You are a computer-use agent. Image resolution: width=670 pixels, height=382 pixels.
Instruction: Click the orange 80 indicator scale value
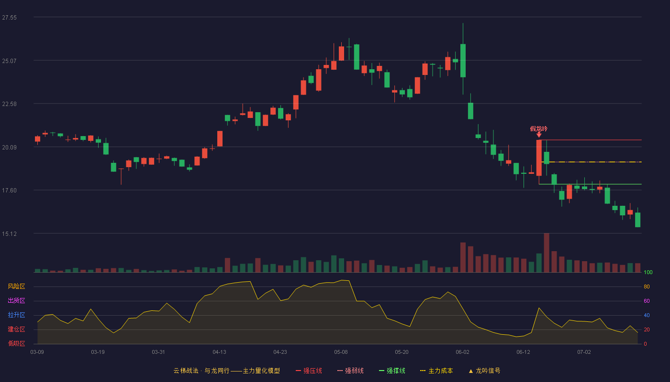pyautogui.click(x=647, y=287)
